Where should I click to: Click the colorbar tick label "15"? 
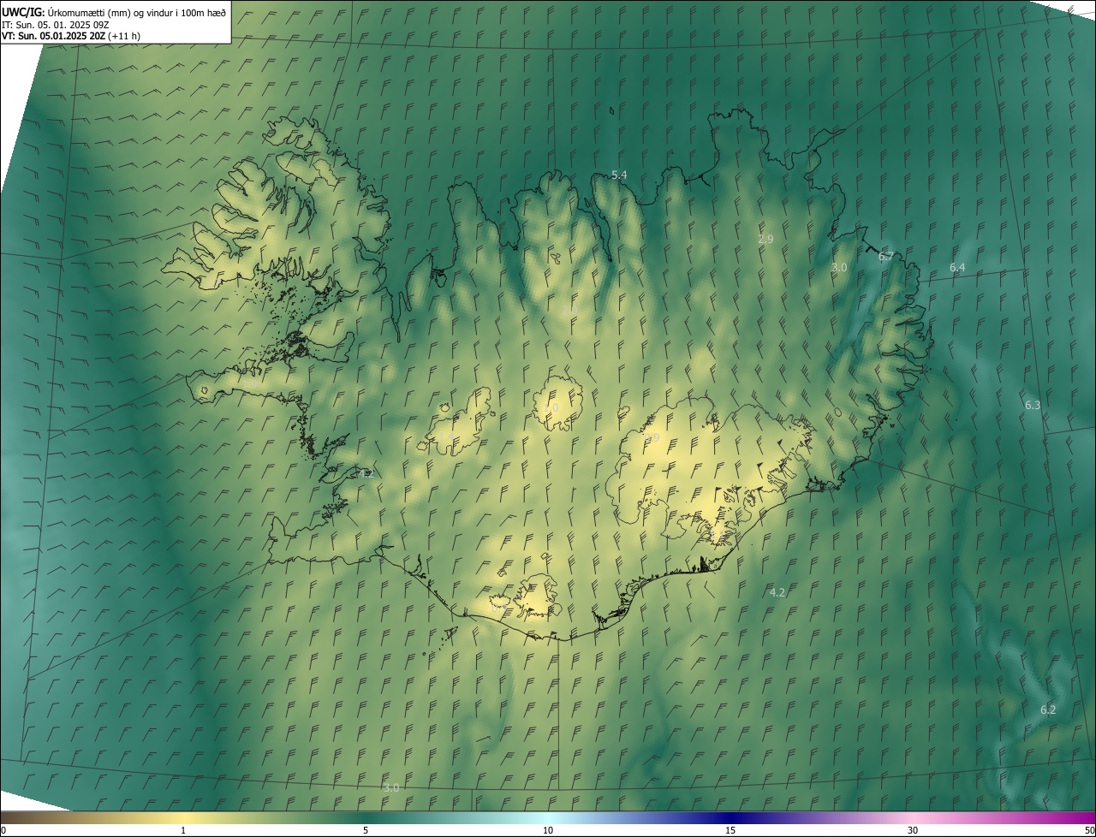pos(730,830)
